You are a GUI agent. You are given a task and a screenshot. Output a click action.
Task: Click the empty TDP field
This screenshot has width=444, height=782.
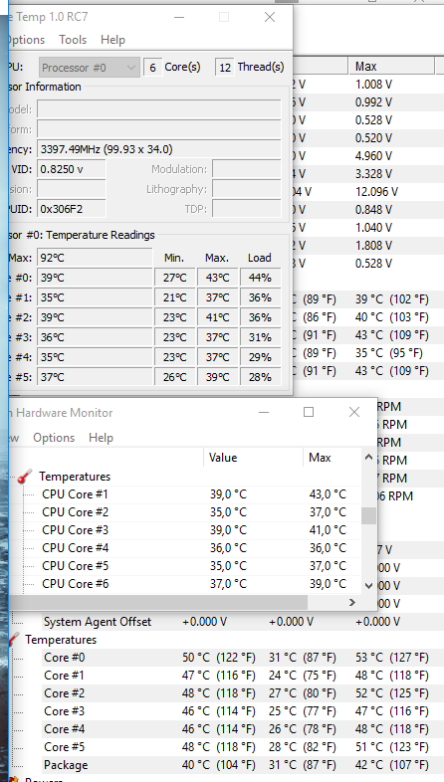[247, 209]
